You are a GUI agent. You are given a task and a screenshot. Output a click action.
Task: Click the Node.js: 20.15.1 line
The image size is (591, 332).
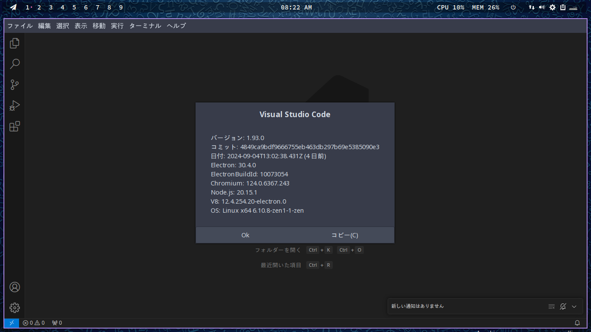(x=234, y=192)
